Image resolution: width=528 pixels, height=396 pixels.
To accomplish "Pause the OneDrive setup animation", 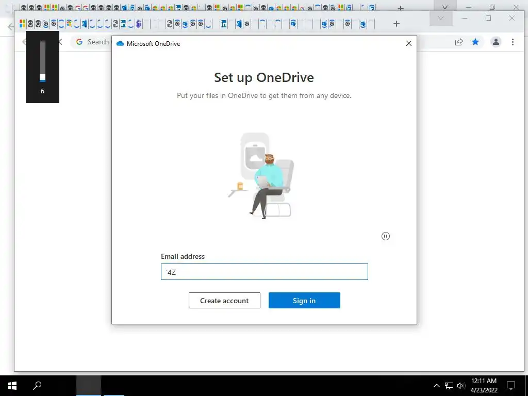I will click(x=386, y=236).
